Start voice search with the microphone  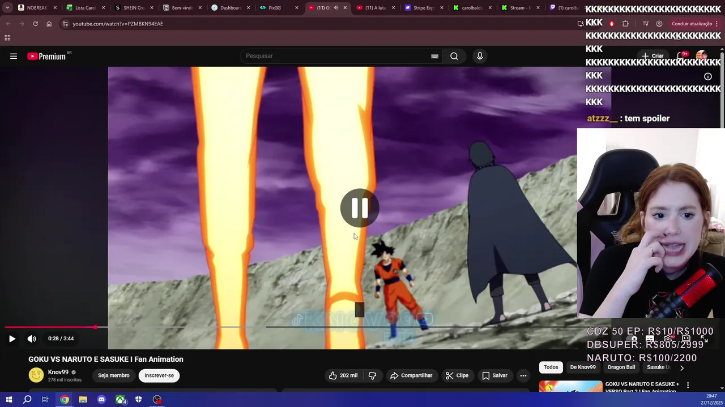pos(480,56)
